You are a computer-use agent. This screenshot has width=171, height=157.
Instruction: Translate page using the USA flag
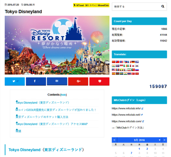point(121,62)
